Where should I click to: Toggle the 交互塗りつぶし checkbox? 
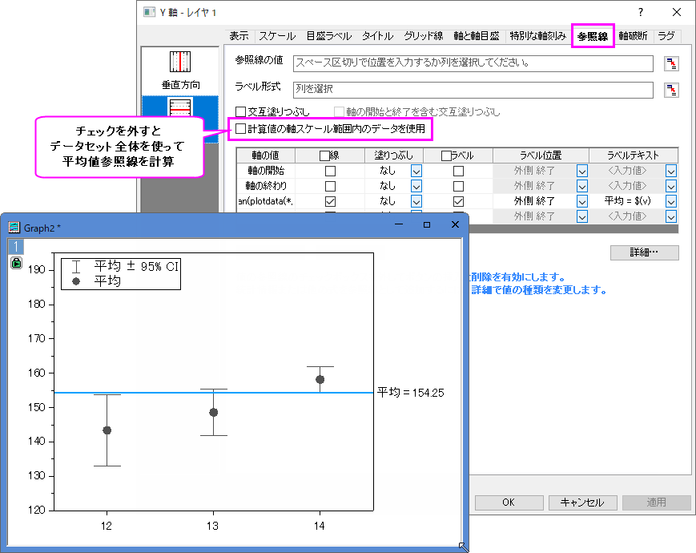pos(240,111)
